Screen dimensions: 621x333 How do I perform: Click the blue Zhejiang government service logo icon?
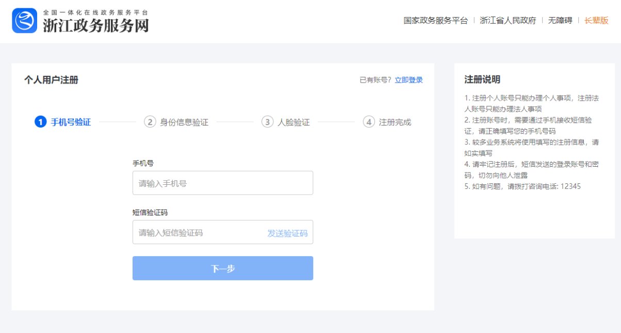tap(25, 21)
